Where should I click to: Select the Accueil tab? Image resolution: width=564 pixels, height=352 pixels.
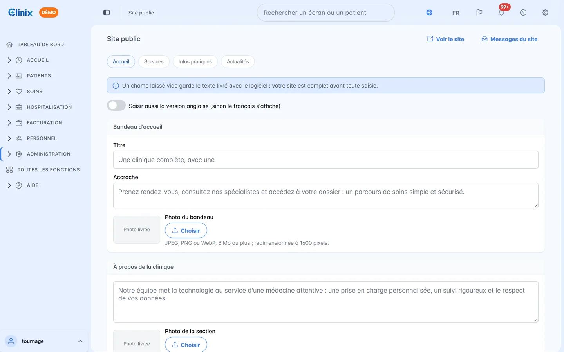tap(121, 62)
